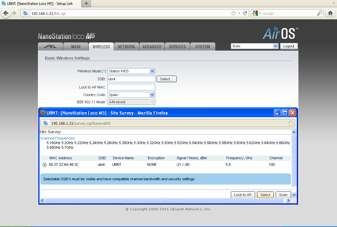337x227 pixels.
Task: Click the Firefox back arrow button
Action: click(6, 13)
